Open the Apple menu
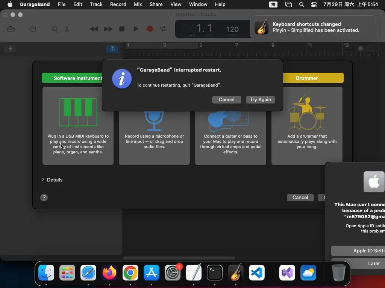This screenshot has height=288, width=385. (10, 4)
